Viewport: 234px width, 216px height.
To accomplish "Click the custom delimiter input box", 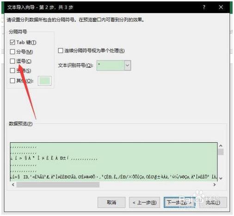I will click(x=44, y=81).
